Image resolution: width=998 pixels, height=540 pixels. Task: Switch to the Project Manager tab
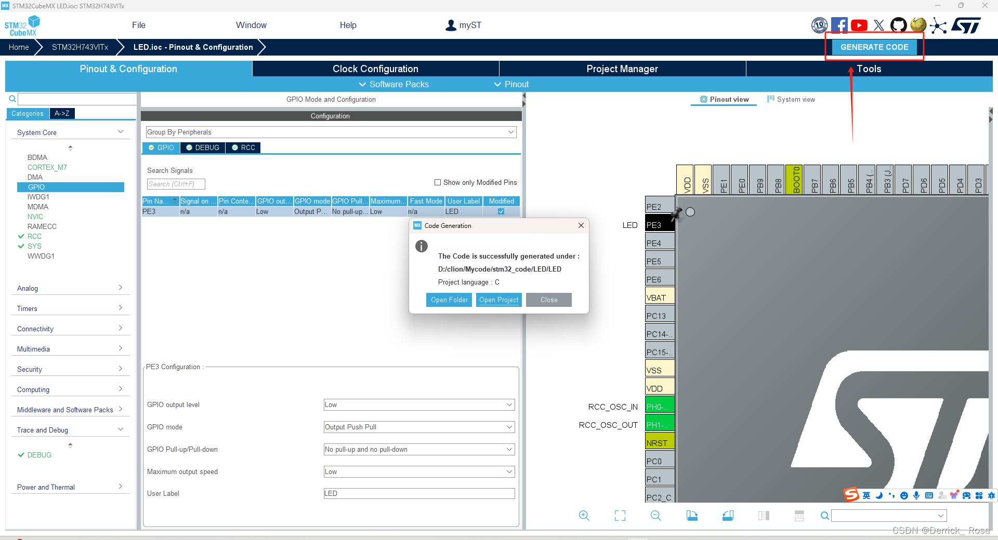[622, 69]
